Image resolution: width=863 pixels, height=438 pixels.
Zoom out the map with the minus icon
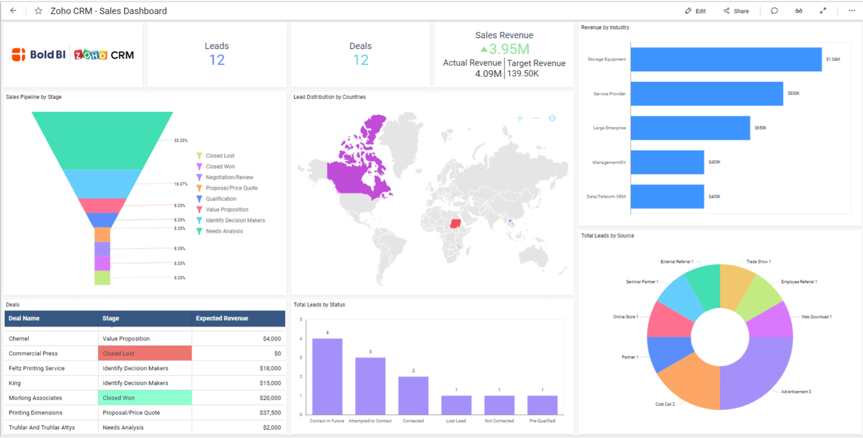point(536,118)
